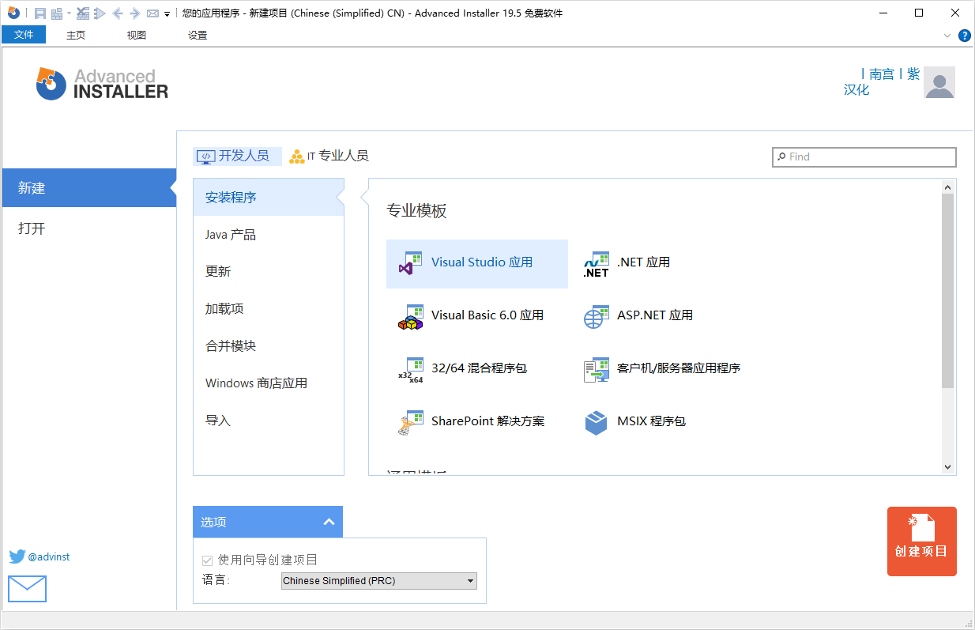Image resolution: width=975 pixels, height=630 pixels.
Task: Switch to the 视图 ribbon tab
Action: click(x=137, y=35)
